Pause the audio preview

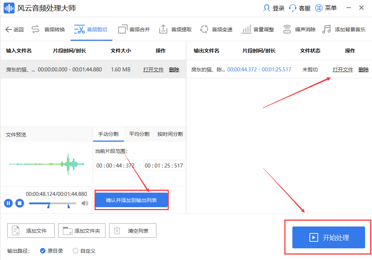[8, 203]
